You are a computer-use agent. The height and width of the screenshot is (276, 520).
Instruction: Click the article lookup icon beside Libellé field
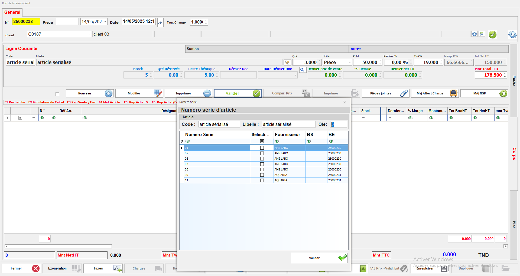[287, 63]
